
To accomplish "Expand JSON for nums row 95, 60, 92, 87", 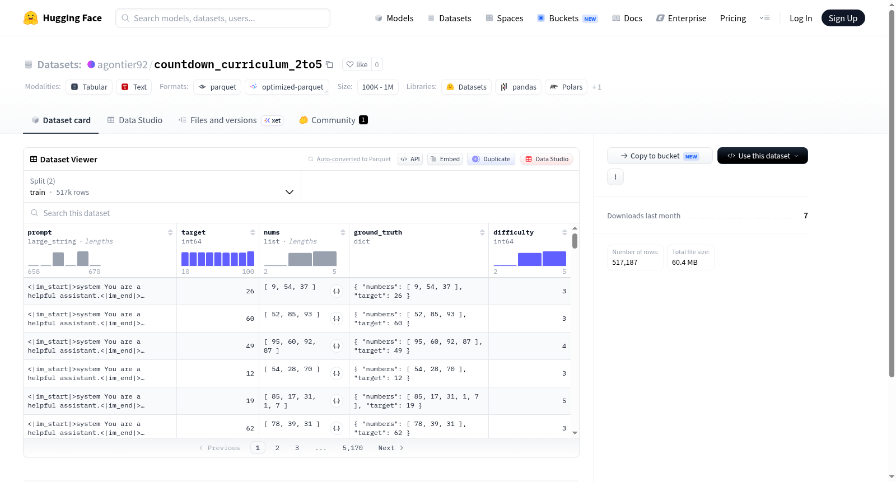I will pos(337,346).
